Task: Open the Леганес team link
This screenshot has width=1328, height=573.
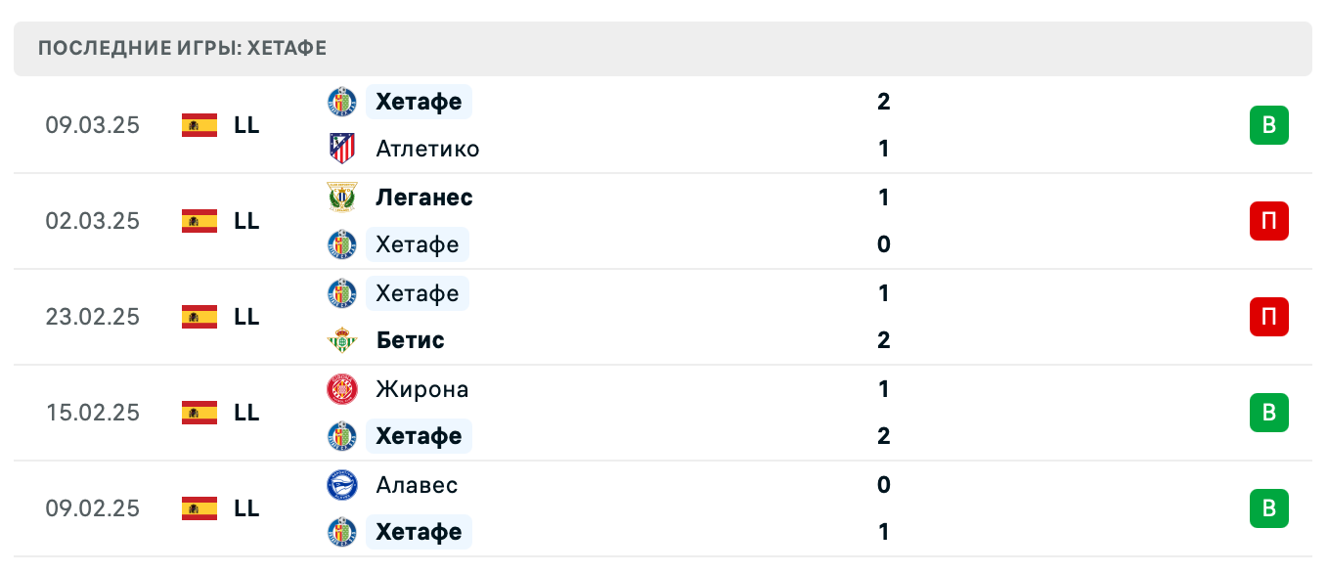Action: (424, 197)
